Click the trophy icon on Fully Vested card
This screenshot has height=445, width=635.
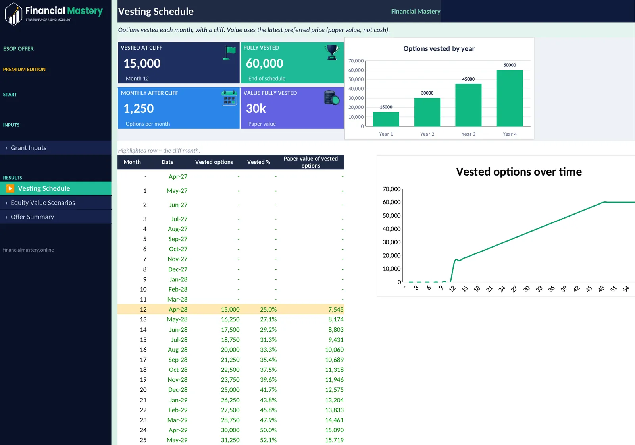(x=332, y=52)
